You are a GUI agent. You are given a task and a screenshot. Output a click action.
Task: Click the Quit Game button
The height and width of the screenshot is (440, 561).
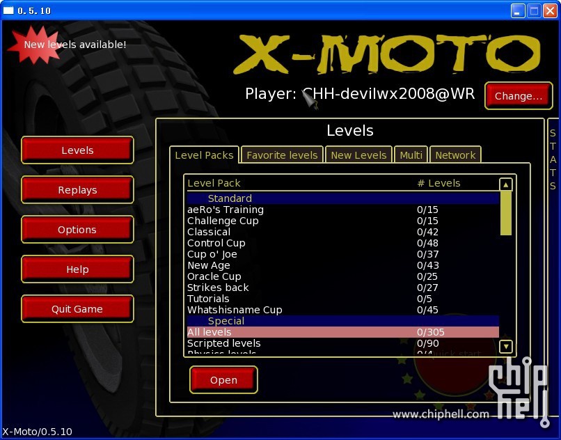[x=77, y=309]
